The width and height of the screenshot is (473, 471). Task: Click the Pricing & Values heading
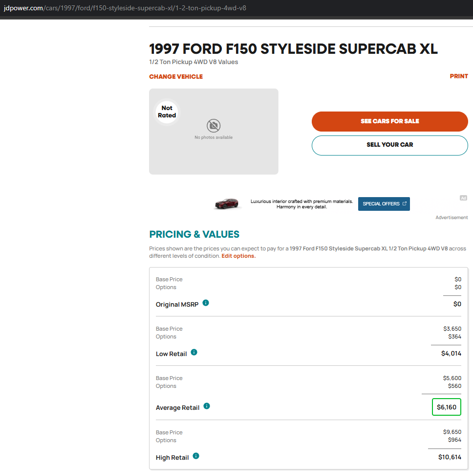pos(194,234)
